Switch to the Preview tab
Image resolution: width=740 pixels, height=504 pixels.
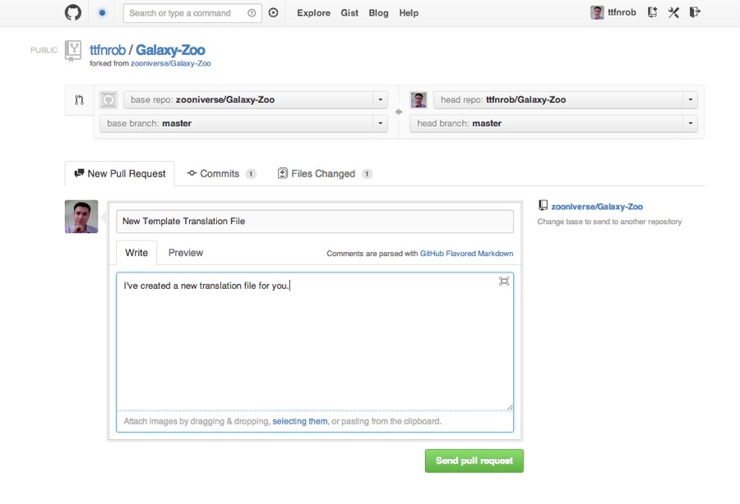pyautogui.click(x=185, y=253)
